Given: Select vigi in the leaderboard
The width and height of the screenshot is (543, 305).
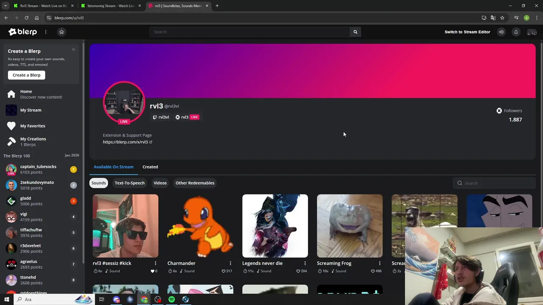Looking at the screenshot, I should pos(41,217).
